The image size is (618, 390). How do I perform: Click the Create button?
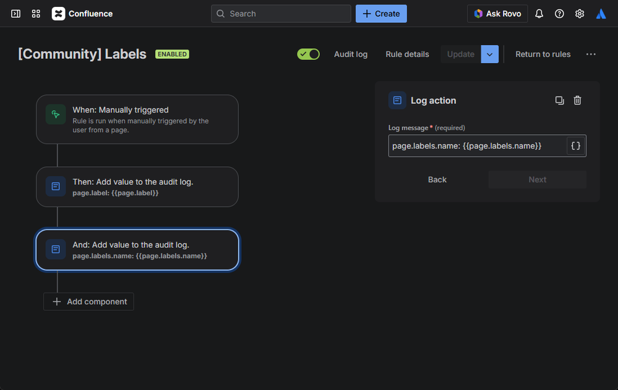[381, 14]
